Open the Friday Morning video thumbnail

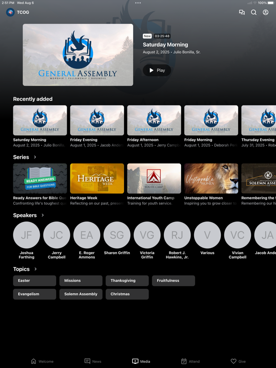point(211,120)
